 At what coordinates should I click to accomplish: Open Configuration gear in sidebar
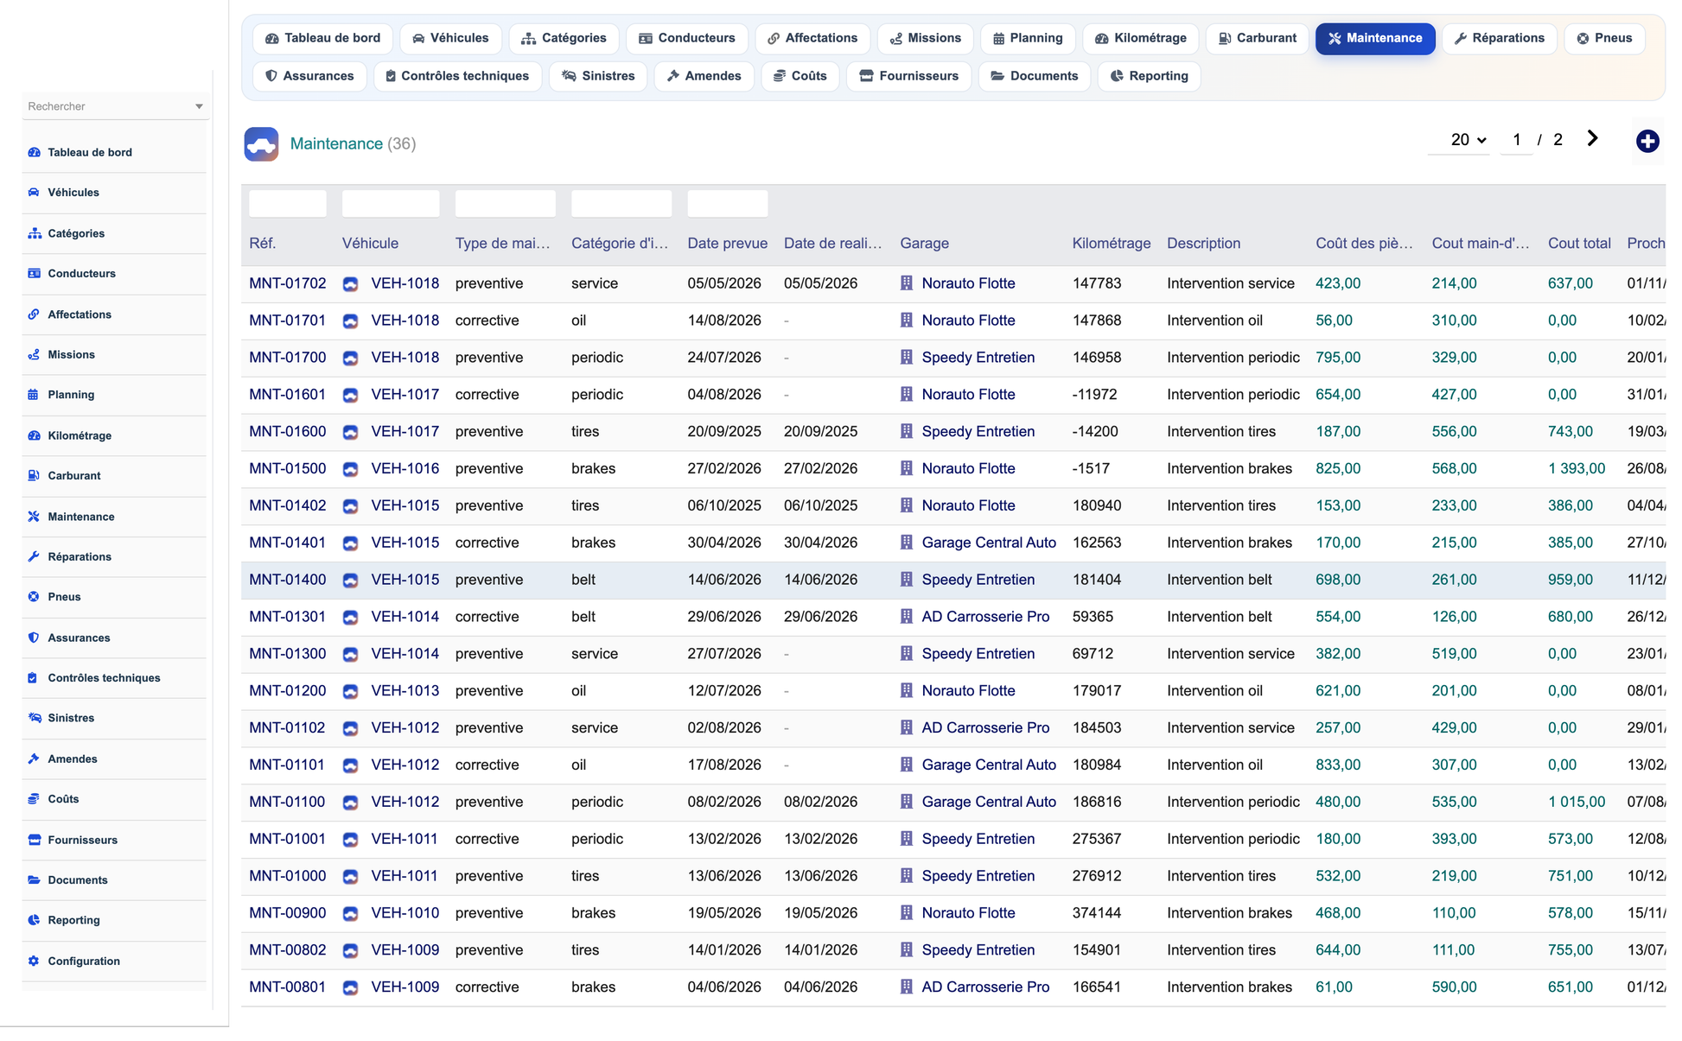click(34, 961)
